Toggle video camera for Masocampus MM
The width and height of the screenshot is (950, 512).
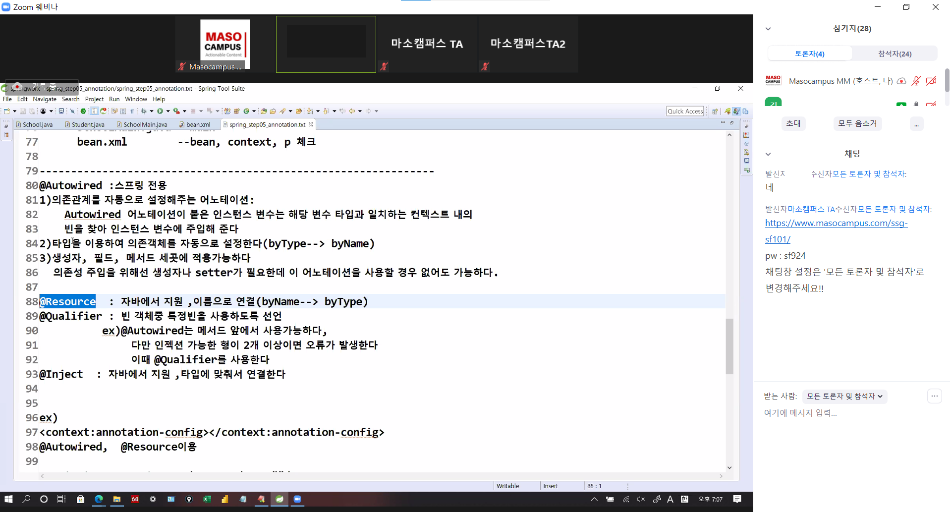pos(931,81)
